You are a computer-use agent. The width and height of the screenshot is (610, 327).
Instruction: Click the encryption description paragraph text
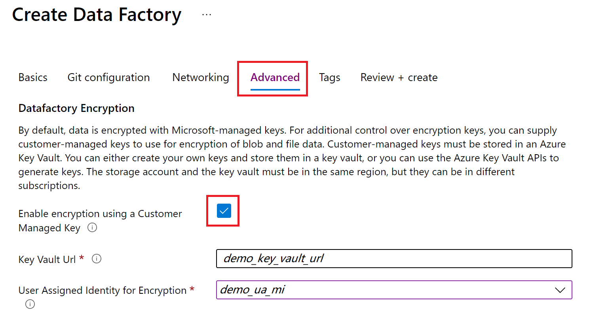click(277, 158)
